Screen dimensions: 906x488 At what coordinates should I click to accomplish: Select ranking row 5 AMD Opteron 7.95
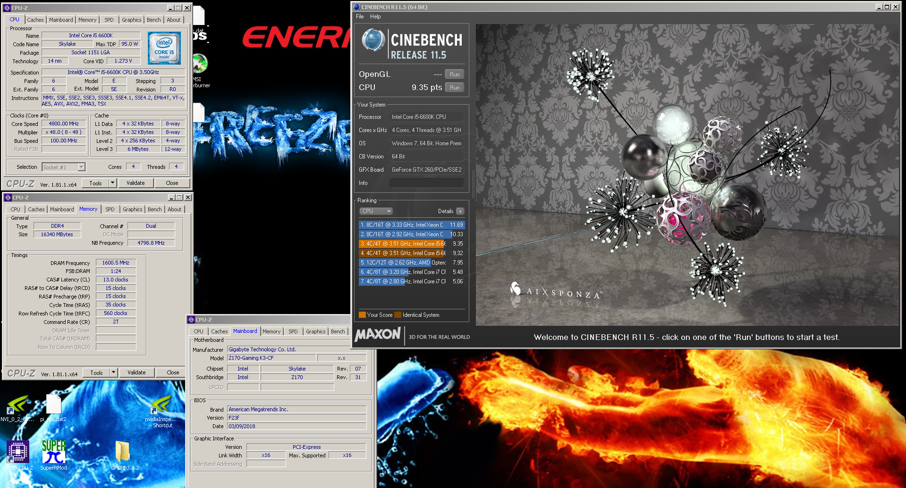(x=412, y=263)
